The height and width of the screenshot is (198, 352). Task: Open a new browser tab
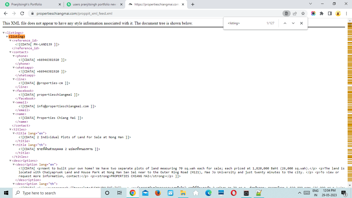[193, 4]
